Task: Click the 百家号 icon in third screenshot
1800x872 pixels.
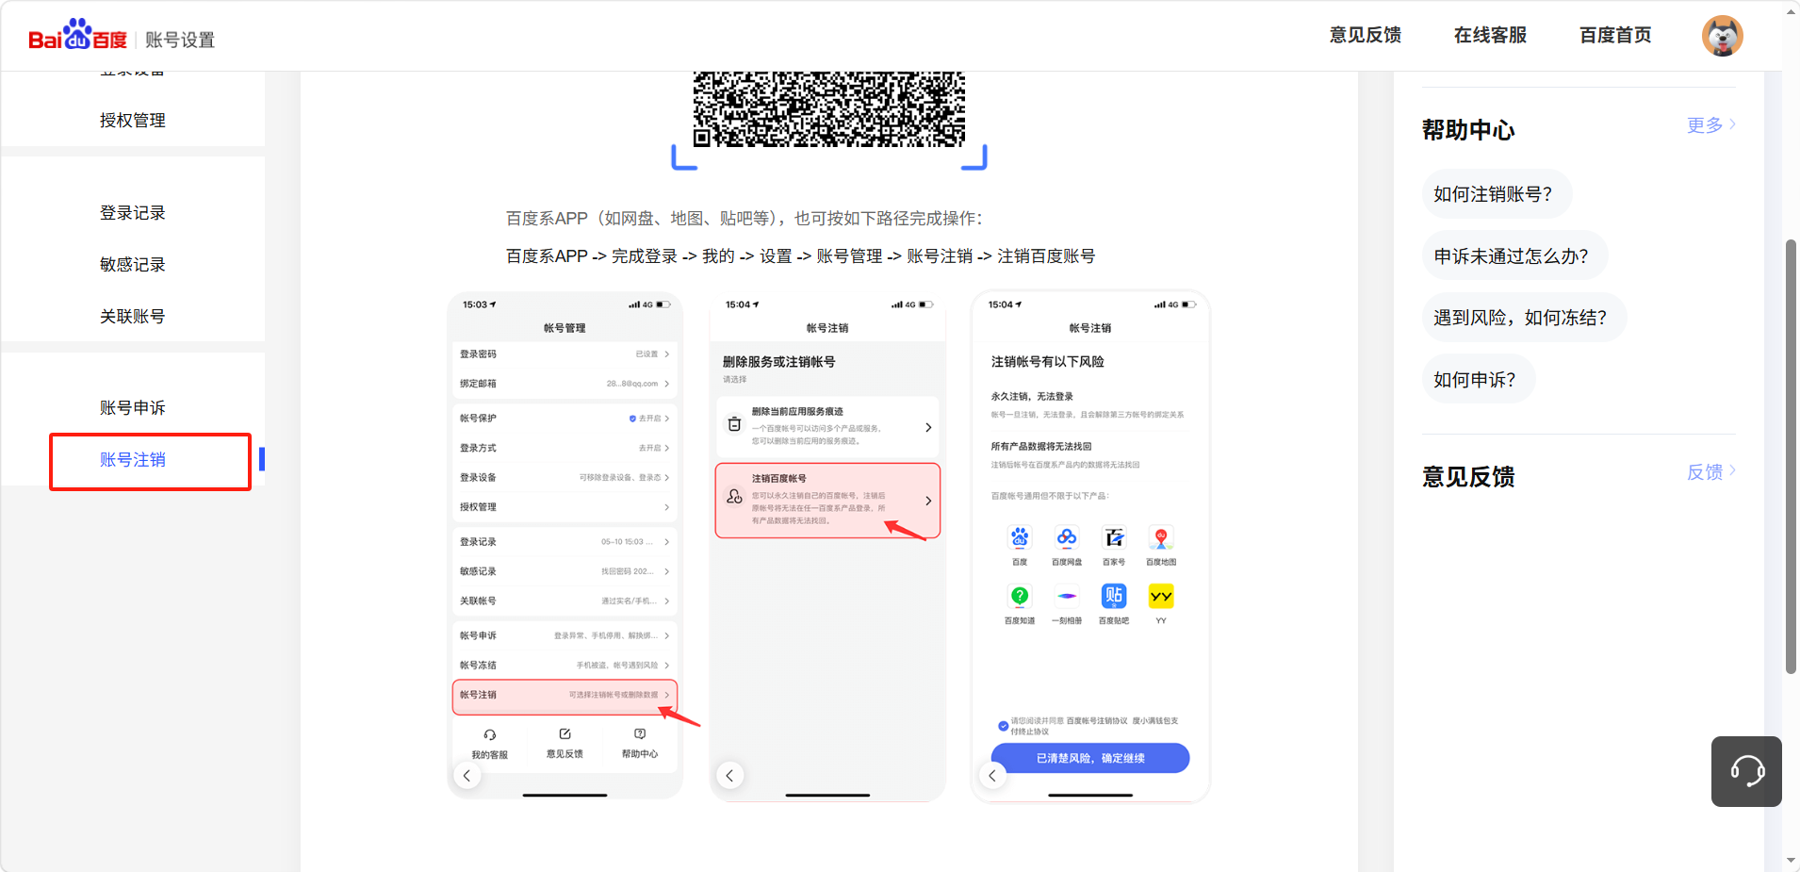Action: click(x=1114, y=537)
